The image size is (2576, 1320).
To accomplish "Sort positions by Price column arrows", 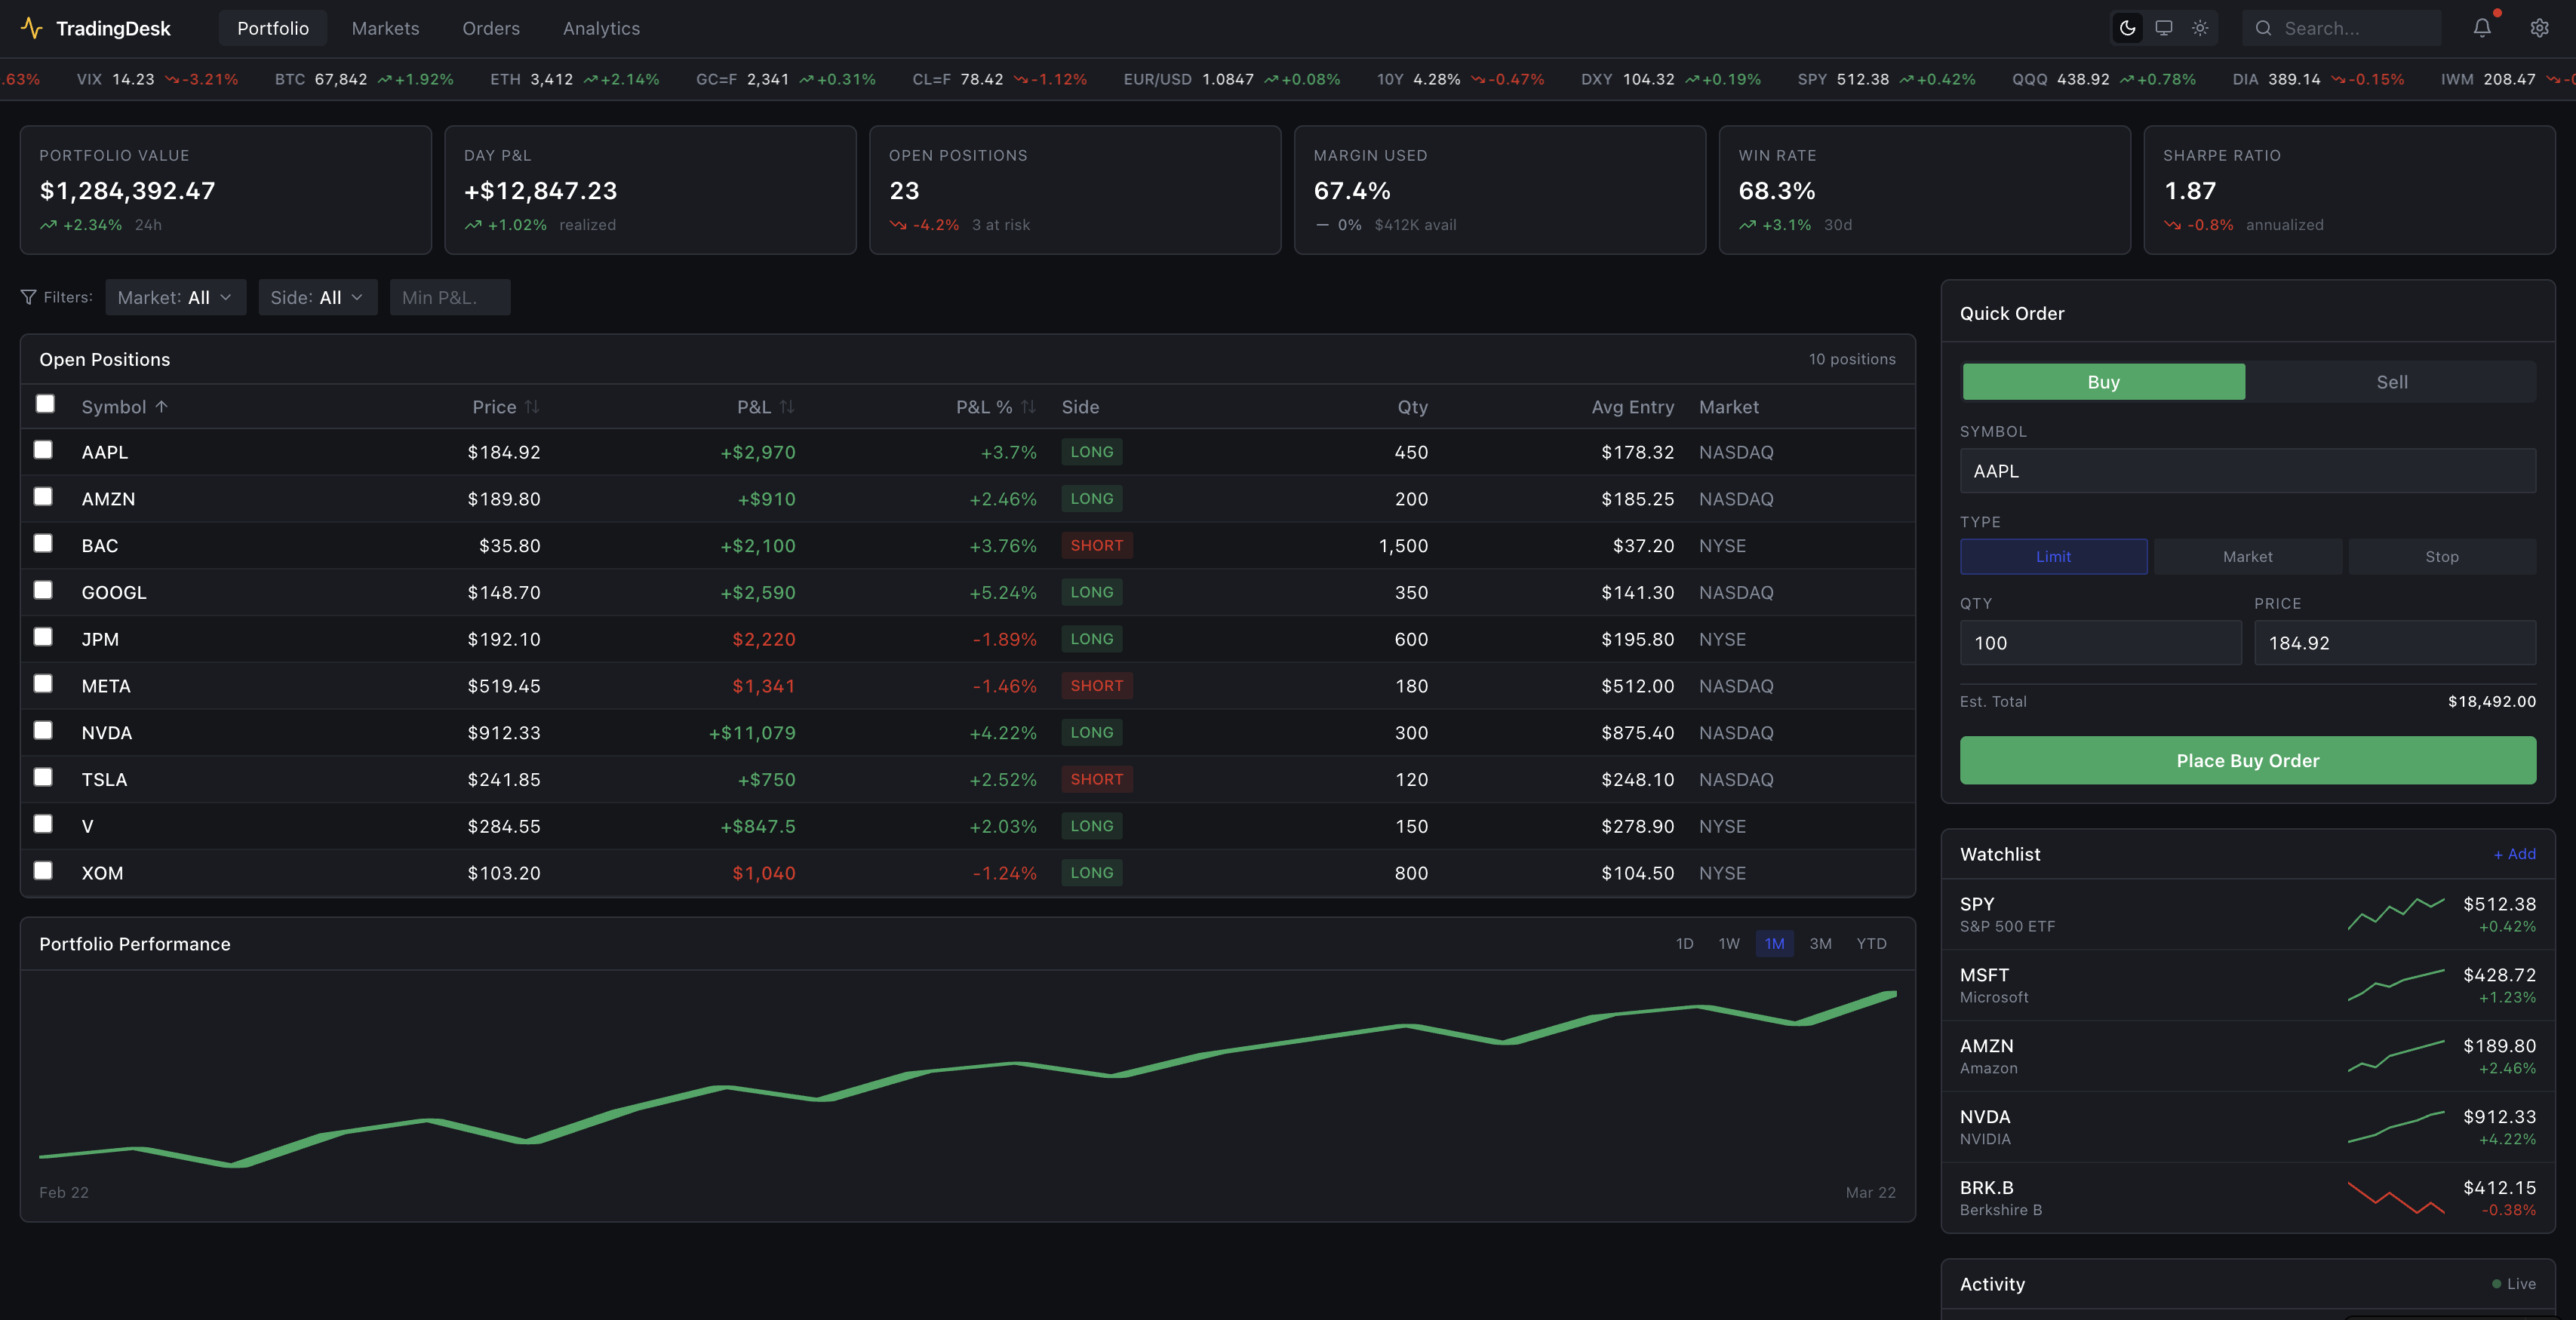I will coord(532,407).
